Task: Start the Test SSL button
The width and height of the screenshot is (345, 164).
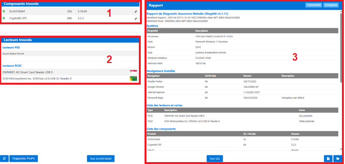Action: (x=215, y=159)
